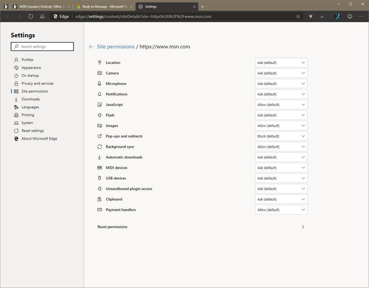Click the Flash puzzle-piece icon
This screenshot has height=288, width=369.
[100, 115]
